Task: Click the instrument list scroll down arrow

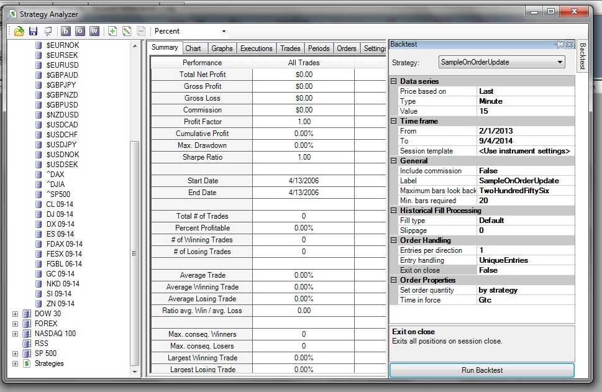Action: 135,371
